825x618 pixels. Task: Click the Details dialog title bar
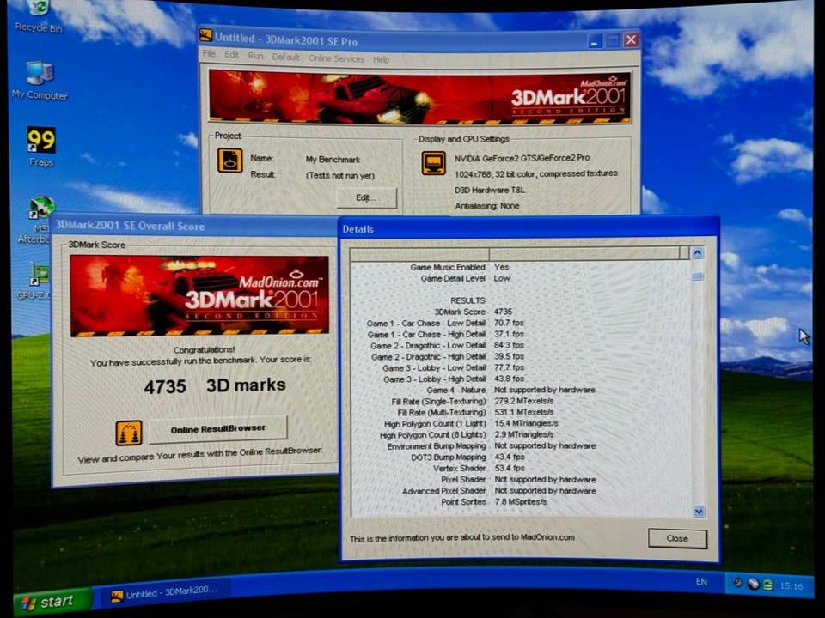[529, 229]
